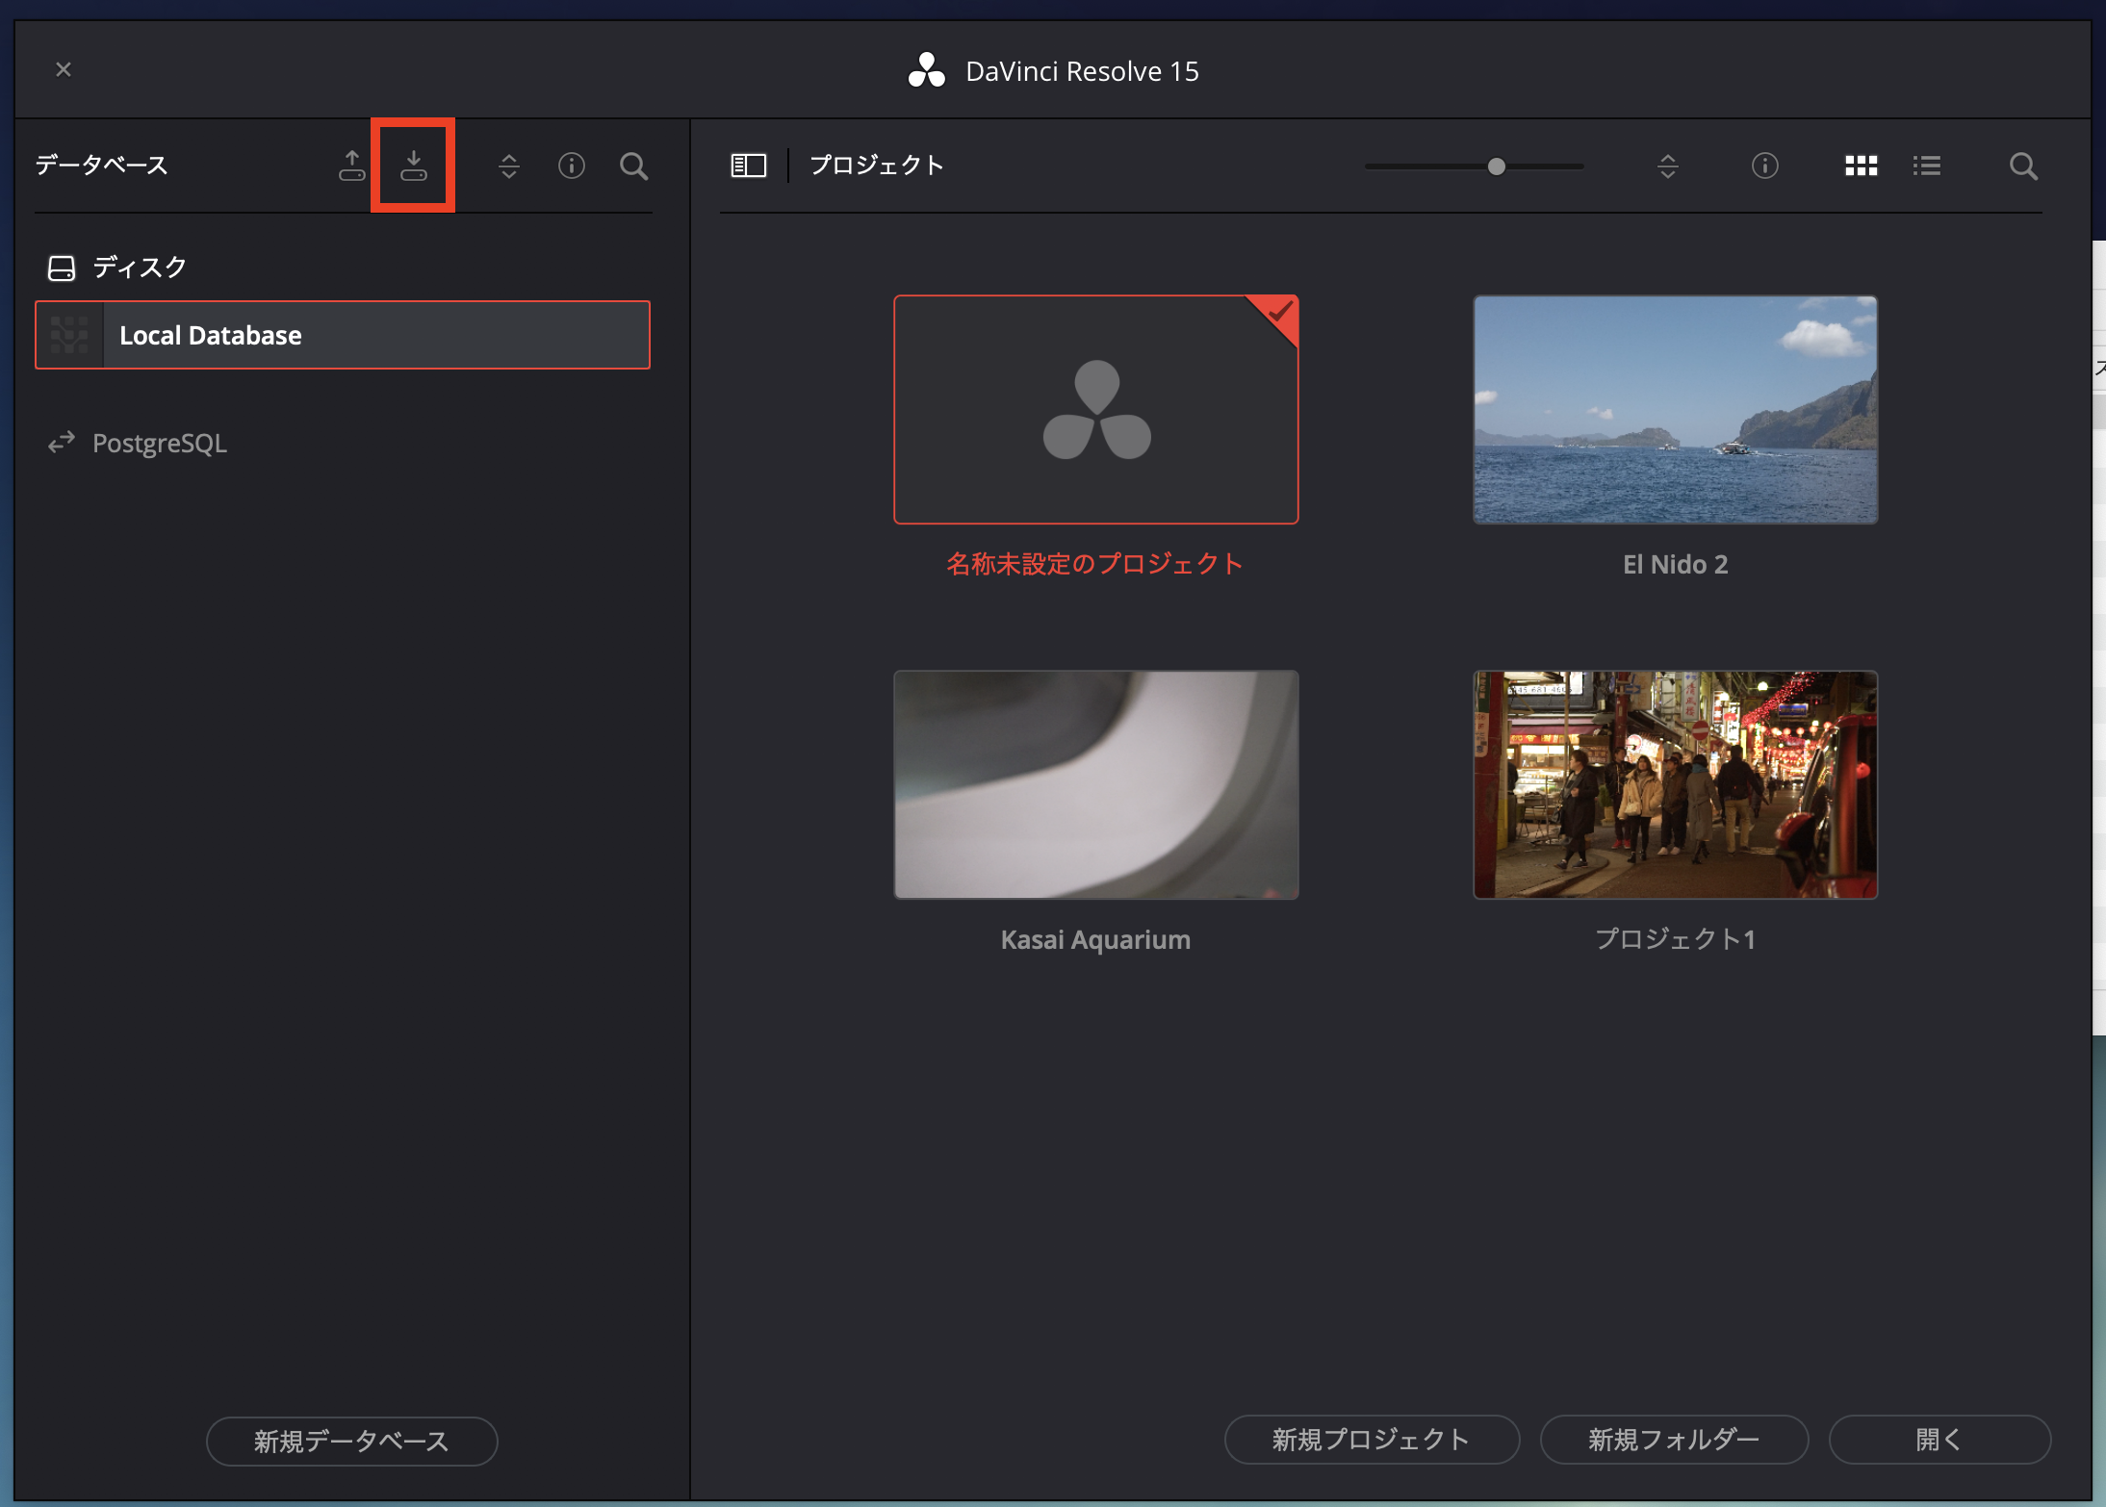Screen dimensions: 2106x1507
Task: Open database info icon
Action: click(571, 166)
